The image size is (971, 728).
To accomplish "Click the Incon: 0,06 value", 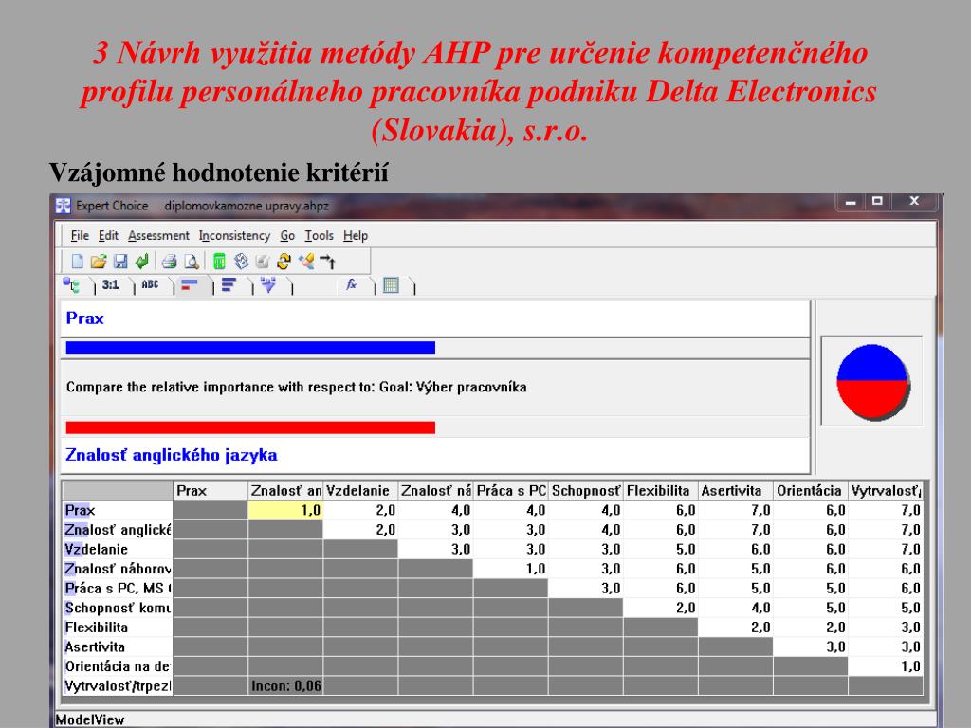I will pyautogui.click(x=286, y=686).
